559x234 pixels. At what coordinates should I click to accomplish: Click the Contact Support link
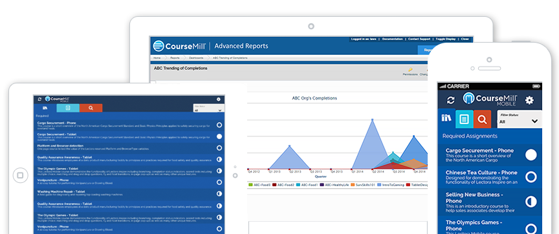point(419,39)
